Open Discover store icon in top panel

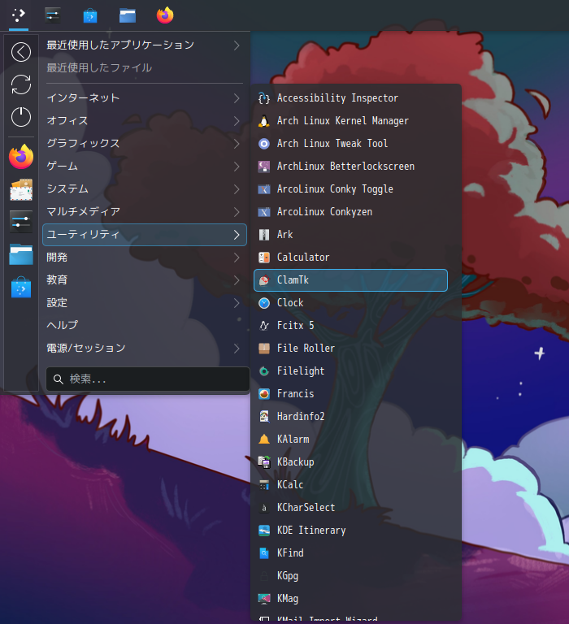(x=90, y=15)
